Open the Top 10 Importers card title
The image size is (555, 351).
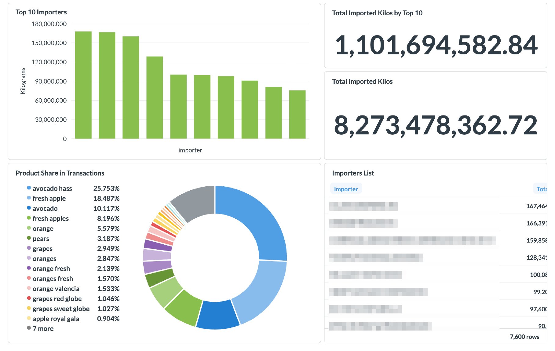click(x=41, y=12)
